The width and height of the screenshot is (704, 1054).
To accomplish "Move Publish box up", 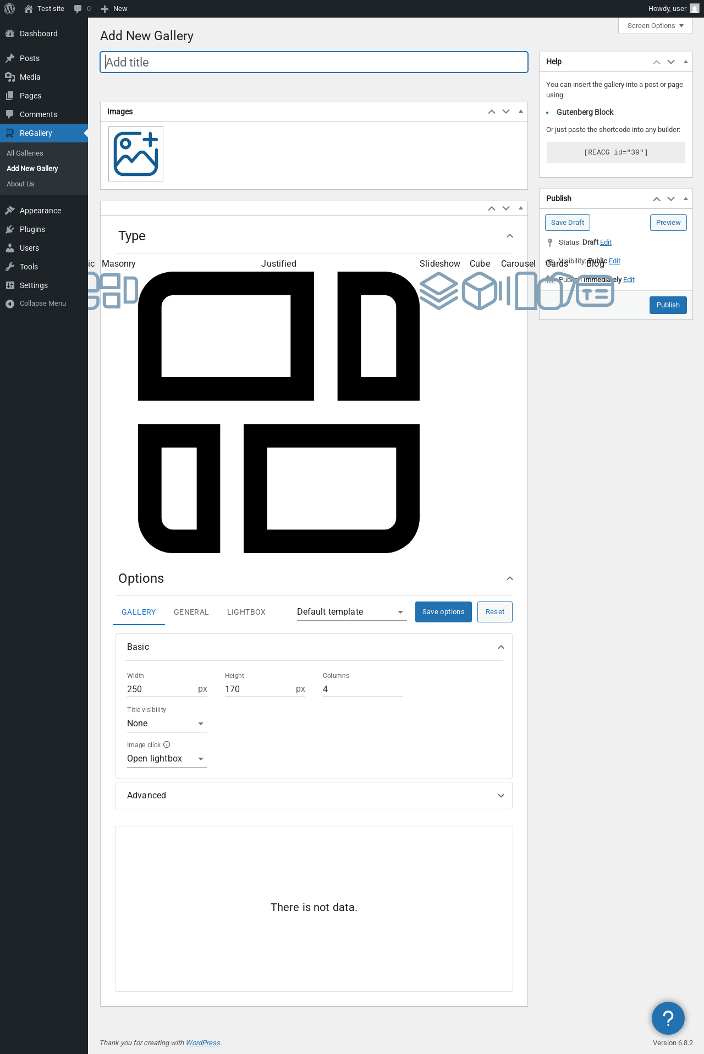I will (657, 199).
